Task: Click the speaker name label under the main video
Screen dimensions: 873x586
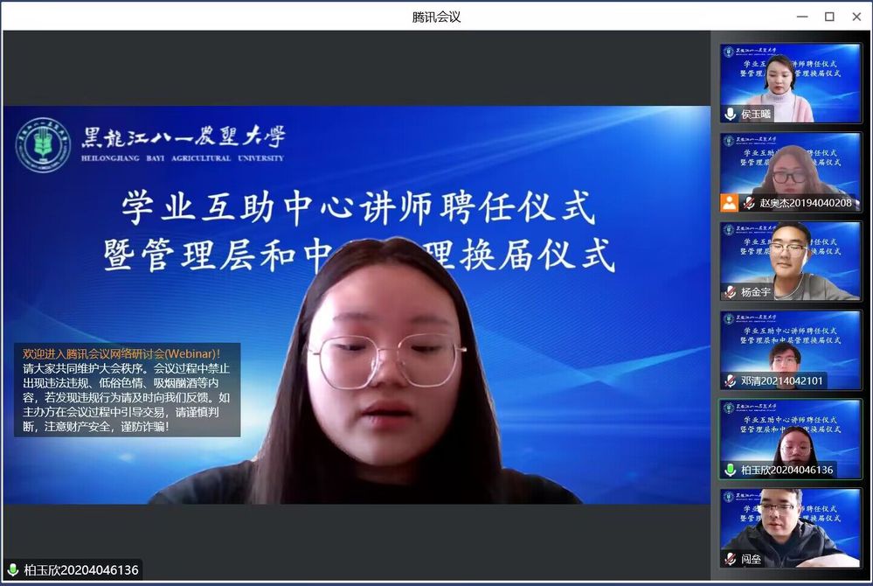Action: [x=80, y=570]
